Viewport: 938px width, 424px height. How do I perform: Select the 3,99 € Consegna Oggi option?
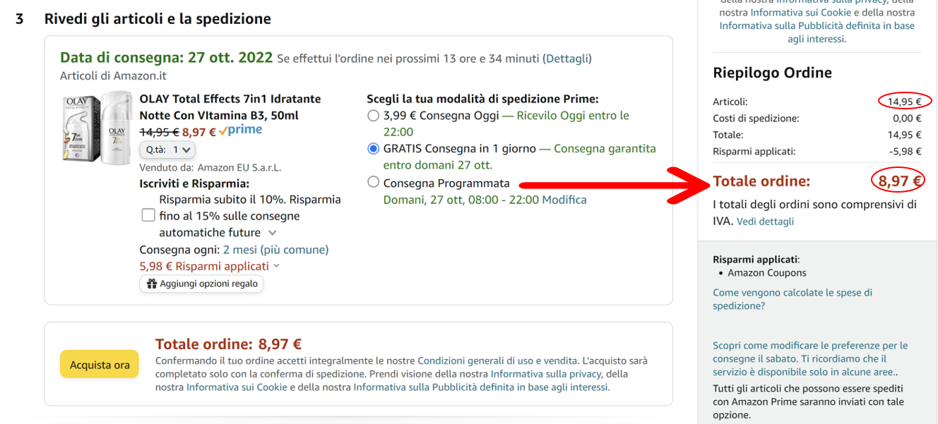[374, 116]
